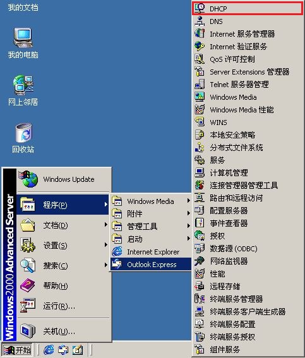Open Internet 服务管理器

coord(248,34)
